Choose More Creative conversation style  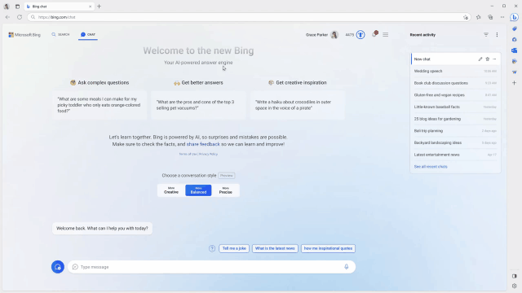point(171,190)
